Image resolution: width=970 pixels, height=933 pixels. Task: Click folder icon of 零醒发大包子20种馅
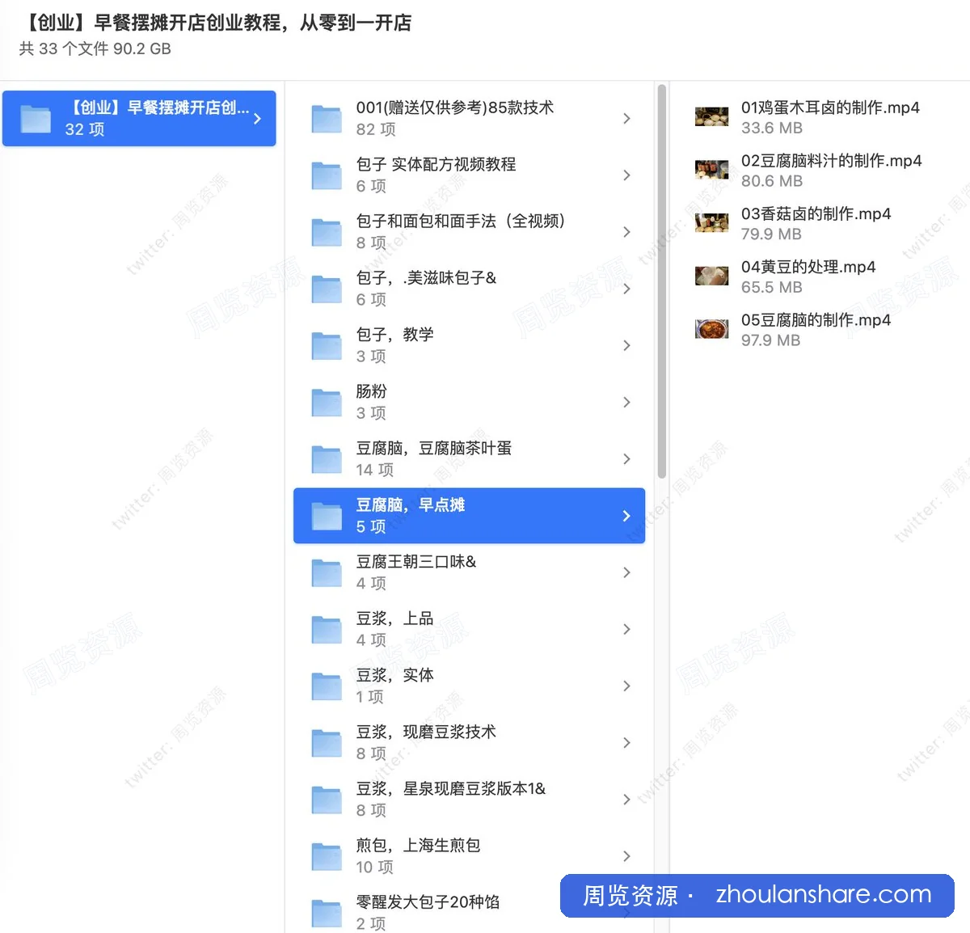pyautogui.click(x=327, y=914)
